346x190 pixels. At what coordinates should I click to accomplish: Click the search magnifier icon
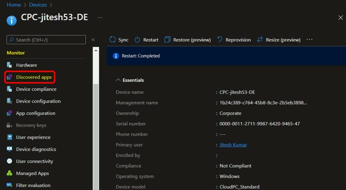click(x=11, y=40)
